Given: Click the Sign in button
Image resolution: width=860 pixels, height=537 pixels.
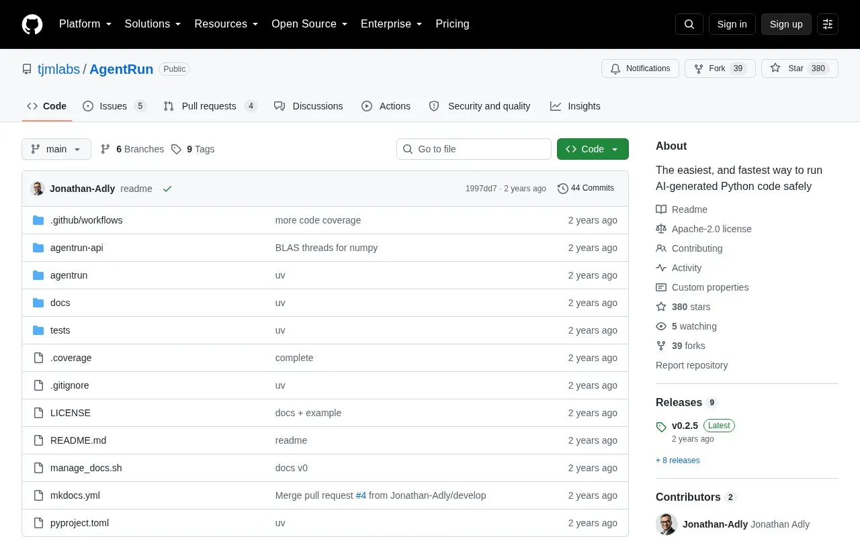Looking at the screenshot, I should click(732, 24).
